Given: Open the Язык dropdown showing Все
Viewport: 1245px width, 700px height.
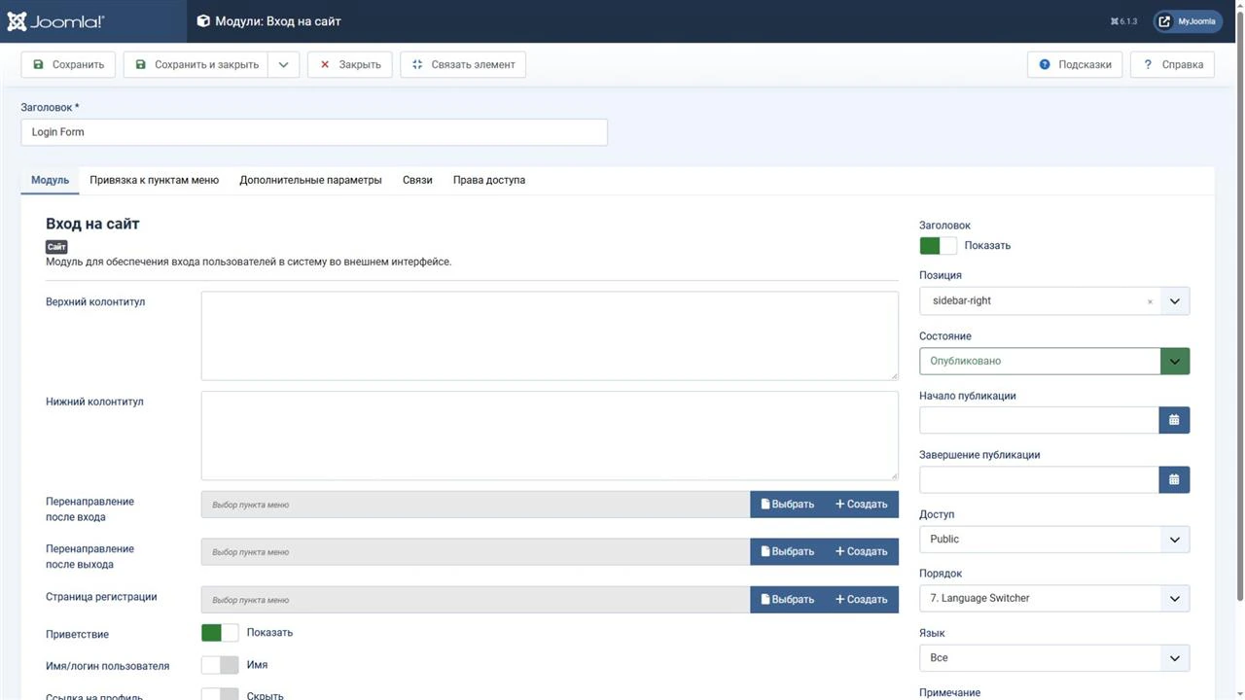Looking at the screenshot, I should click(1054, 658).
